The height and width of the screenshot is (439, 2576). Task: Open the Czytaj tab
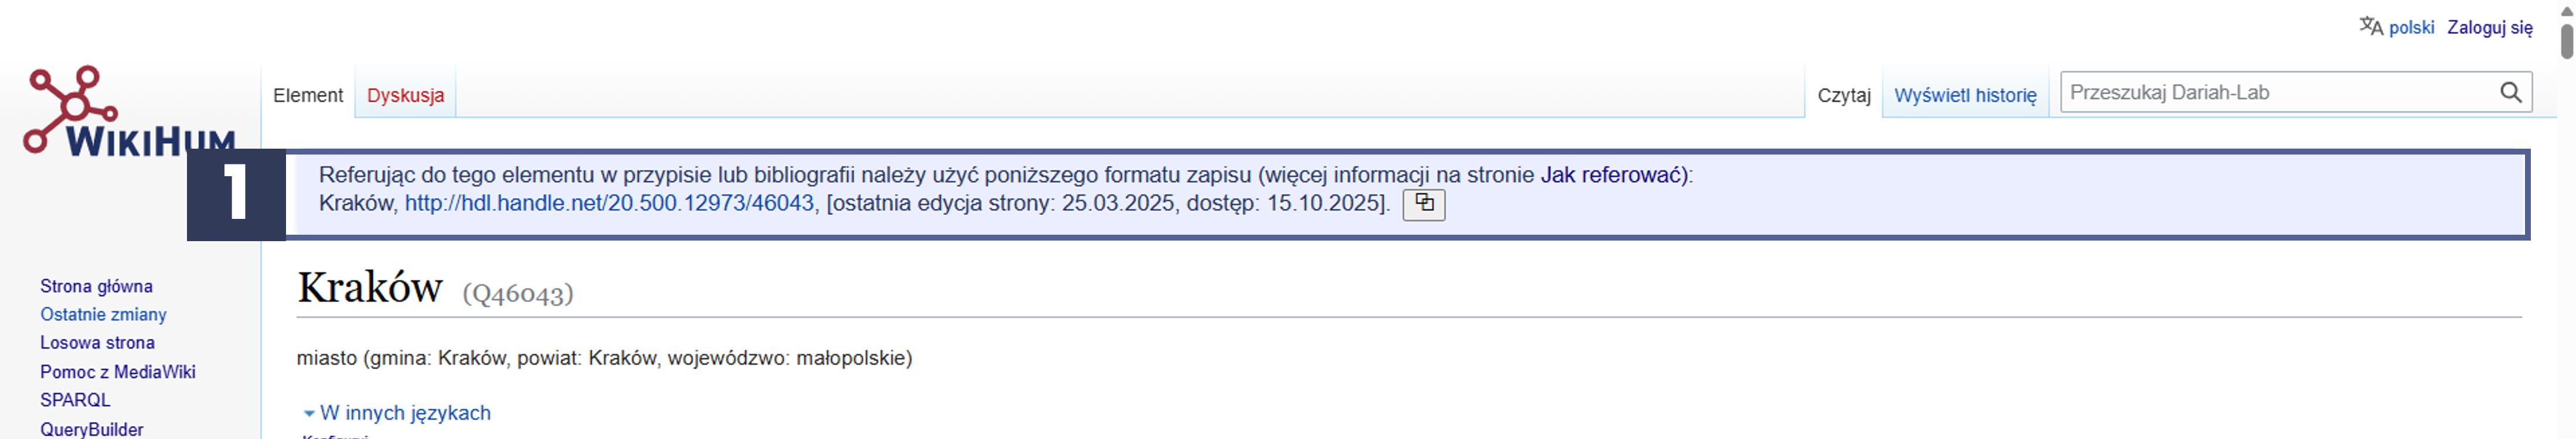point(1843,96)
